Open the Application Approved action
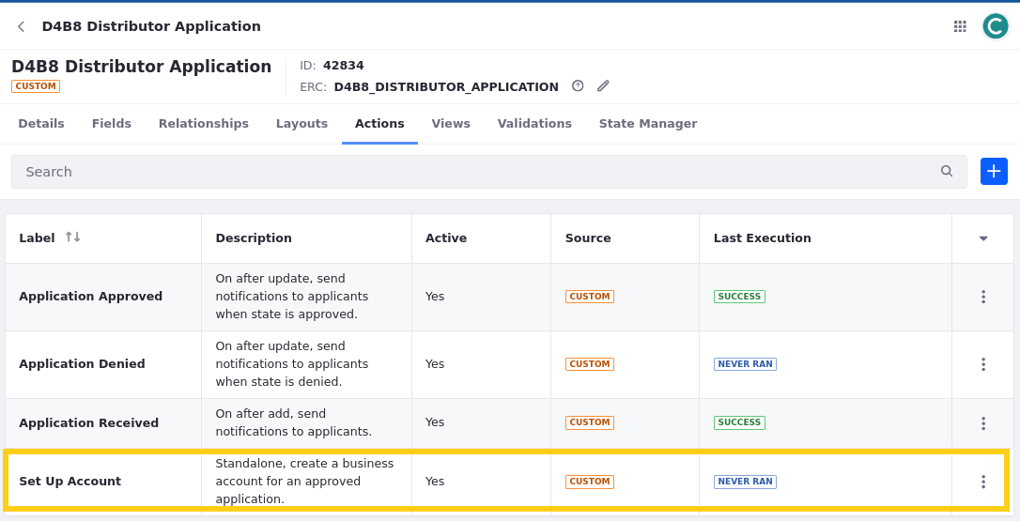1020x521 pixels. pos(90,297)
